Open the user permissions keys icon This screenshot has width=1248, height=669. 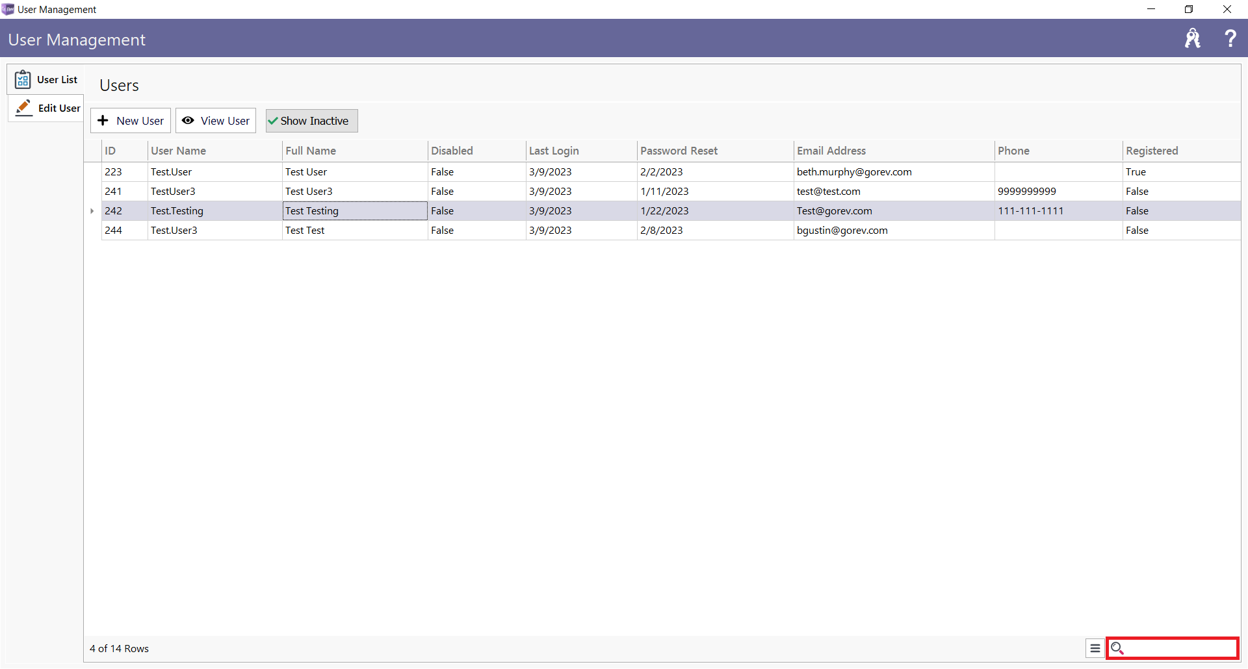(1192, 39)
